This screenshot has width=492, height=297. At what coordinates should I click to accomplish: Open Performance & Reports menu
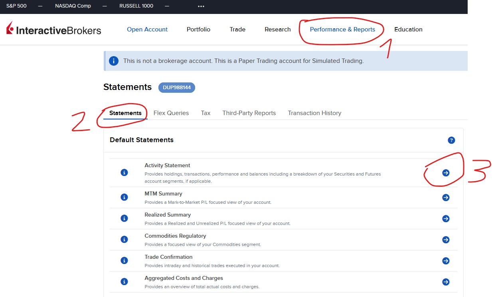[342, 29]
